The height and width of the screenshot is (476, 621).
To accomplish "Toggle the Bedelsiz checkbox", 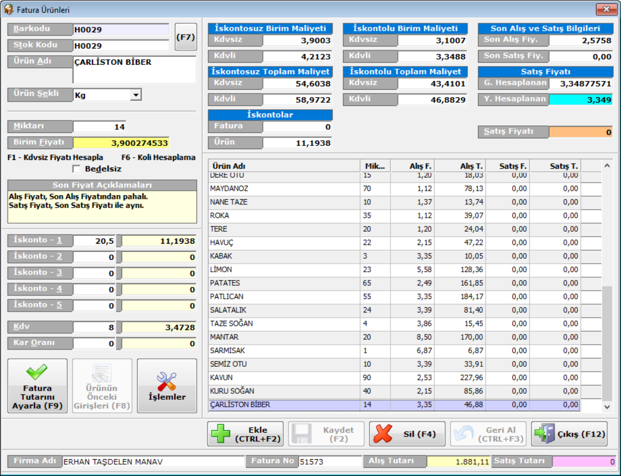I will click(76, 169).
